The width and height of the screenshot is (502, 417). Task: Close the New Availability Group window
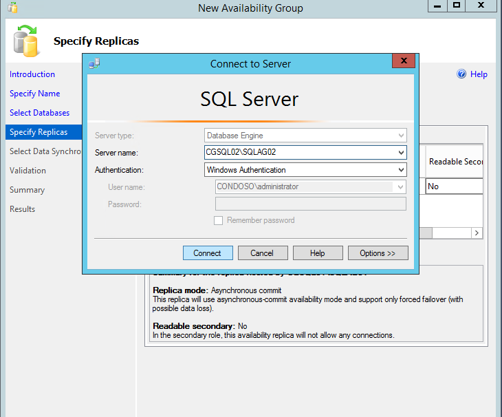[x=481, y=6]
